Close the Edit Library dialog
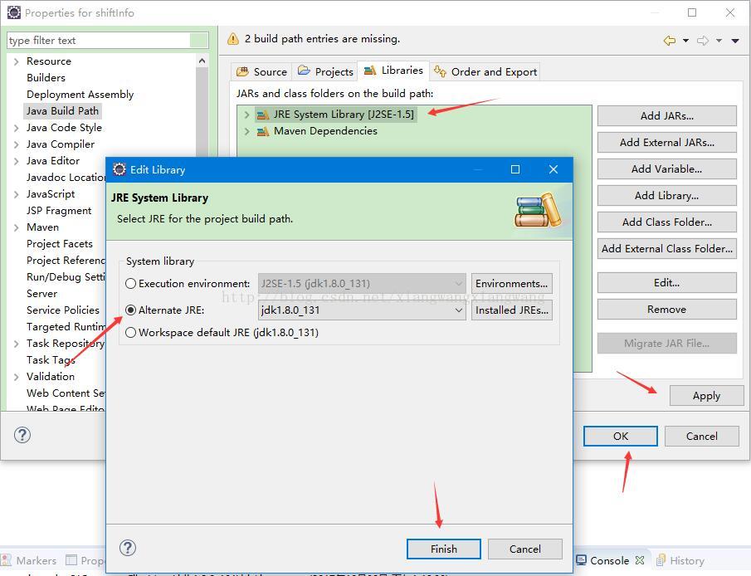751x576 pixels. point(553,169)
